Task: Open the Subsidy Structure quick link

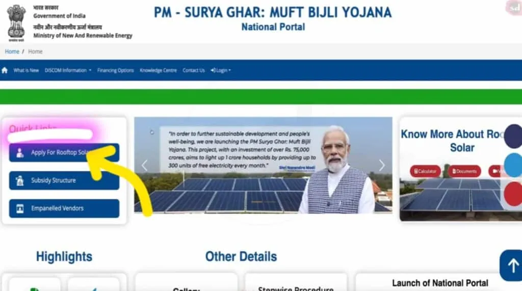Action: 64,180
